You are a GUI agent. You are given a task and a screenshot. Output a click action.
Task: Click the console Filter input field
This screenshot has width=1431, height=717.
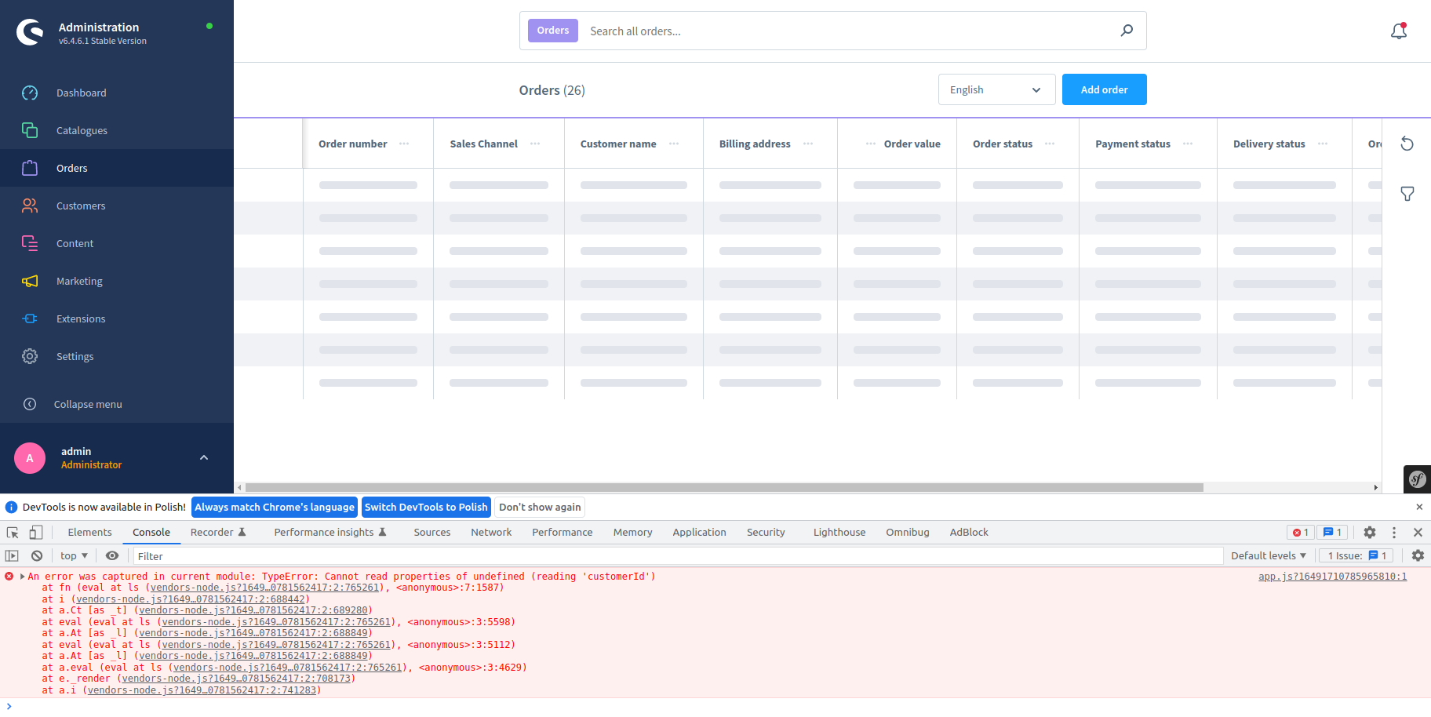point(675,556)
